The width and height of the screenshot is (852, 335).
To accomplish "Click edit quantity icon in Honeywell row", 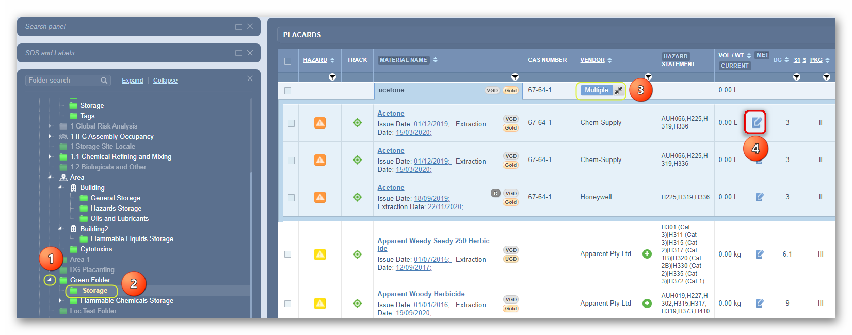I will pos(760,197).
